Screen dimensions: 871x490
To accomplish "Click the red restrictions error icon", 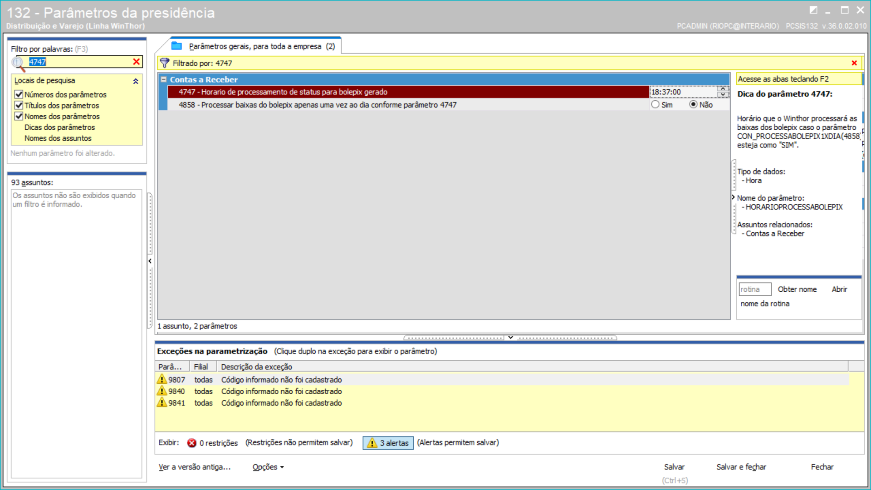I will click(192, 443).
